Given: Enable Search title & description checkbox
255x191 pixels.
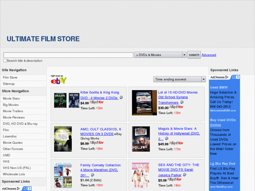Looking at the screenshot, I should pos(5,61).
